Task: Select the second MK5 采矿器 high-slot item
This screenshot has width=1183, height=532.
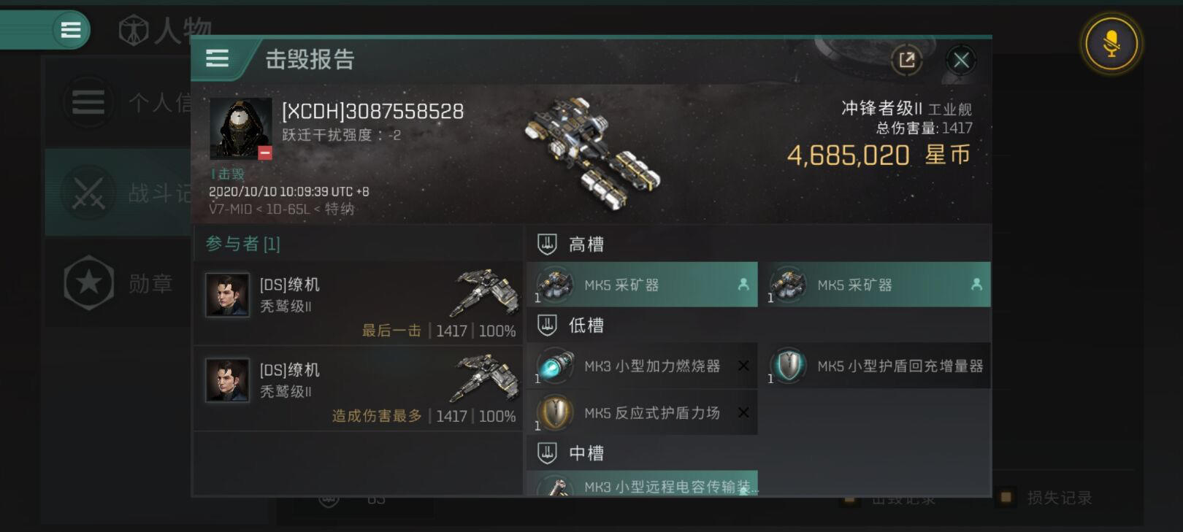Action: [875, 285]
